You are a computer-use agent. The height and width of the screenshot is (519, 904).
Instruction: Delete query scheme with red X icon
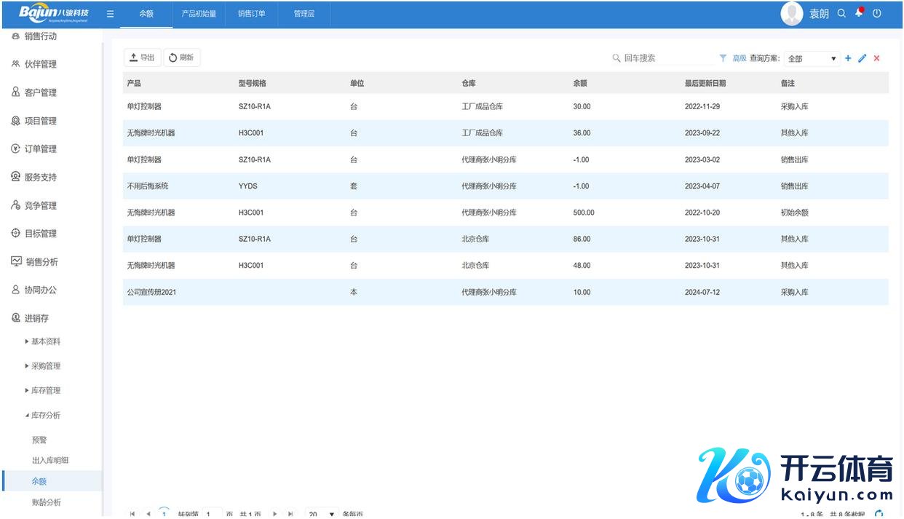(x=876, y=58)
